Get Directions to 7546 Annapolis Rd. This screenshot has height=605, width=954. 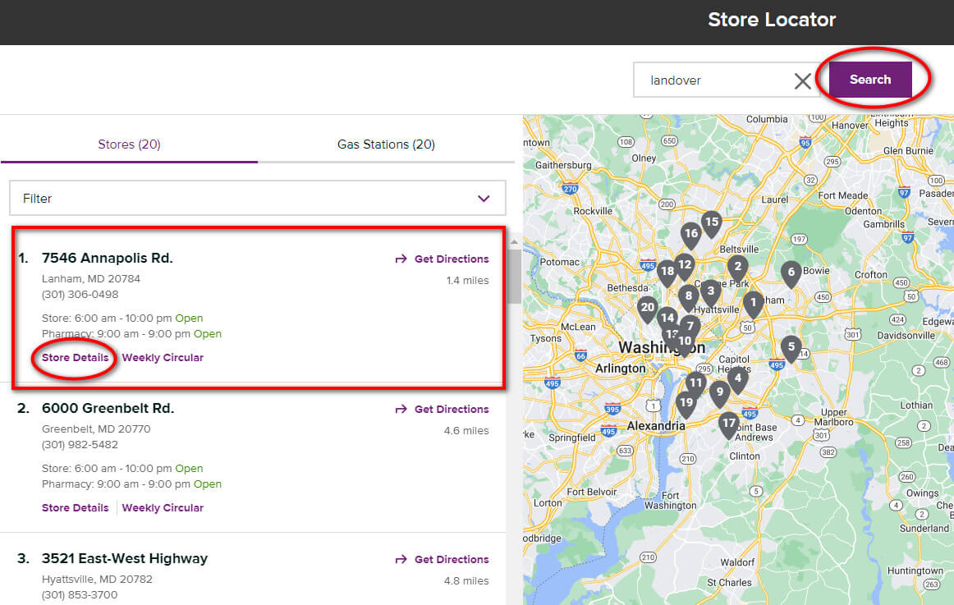(442, 259)
